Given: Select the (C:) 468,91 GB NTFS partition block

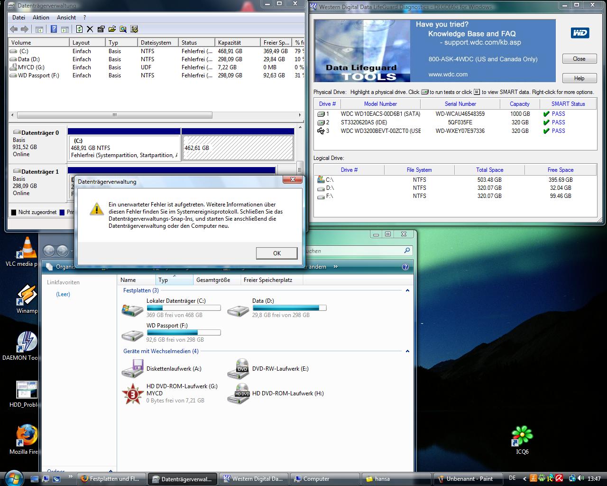Looking at the screenshot, I should point(124,148).
